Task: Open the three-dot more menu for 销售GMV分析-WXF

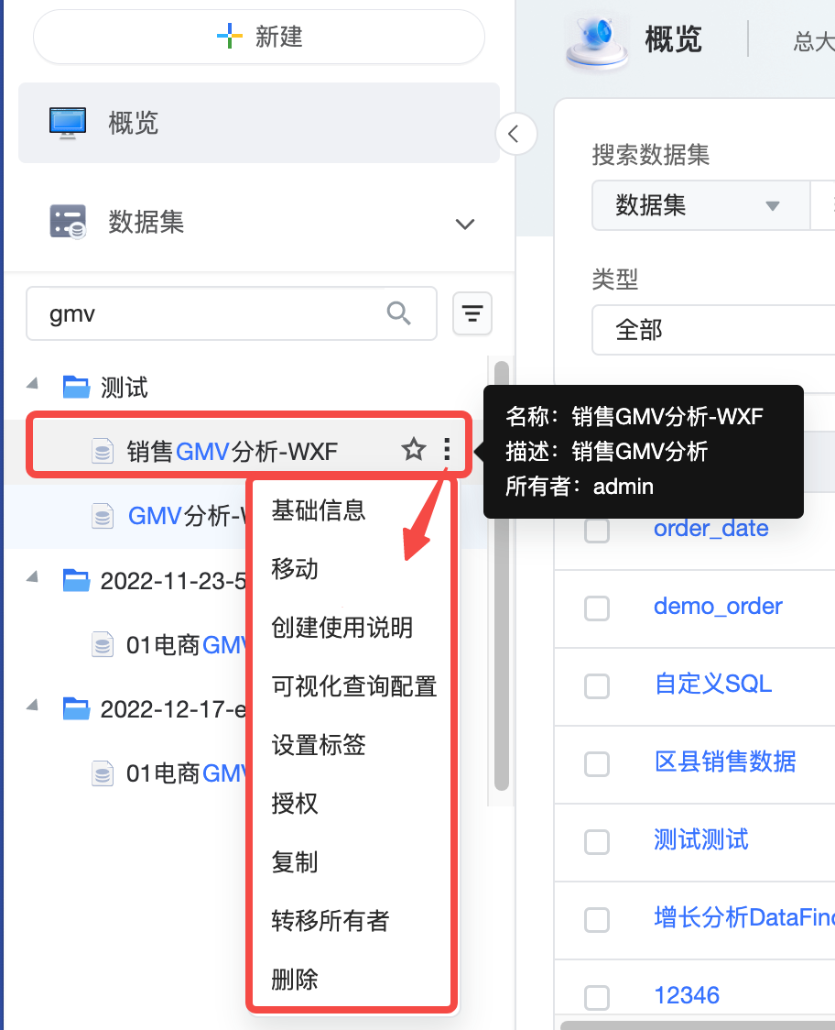Action: [447, 449]
